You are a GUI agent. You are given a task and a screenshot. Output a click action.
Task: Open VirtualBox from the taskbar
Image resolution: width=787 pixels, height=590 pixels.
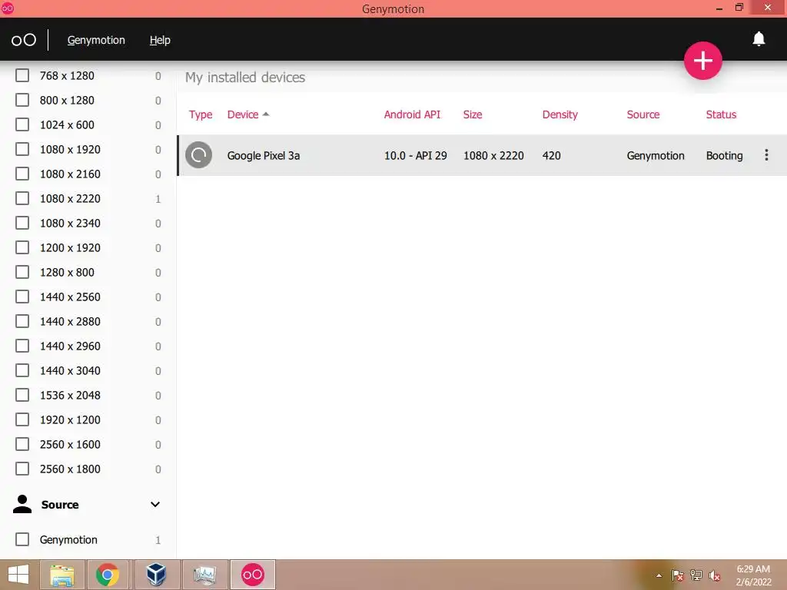(156, 575)
